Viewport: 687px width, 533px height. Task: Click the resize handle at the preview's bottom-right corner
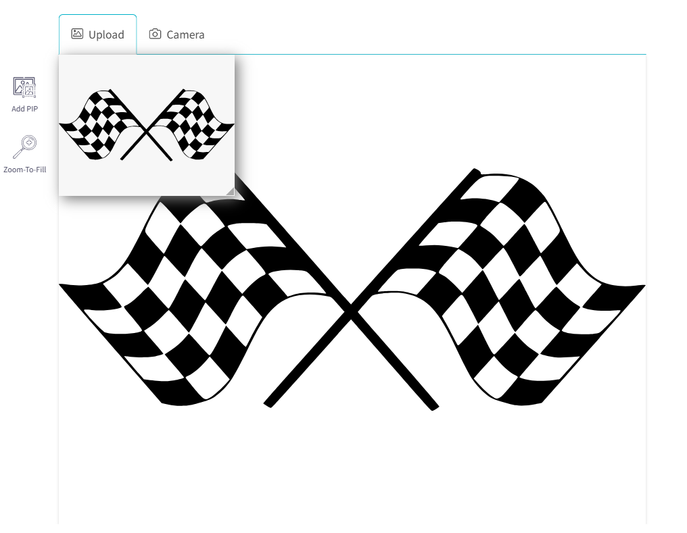(232, 191)
